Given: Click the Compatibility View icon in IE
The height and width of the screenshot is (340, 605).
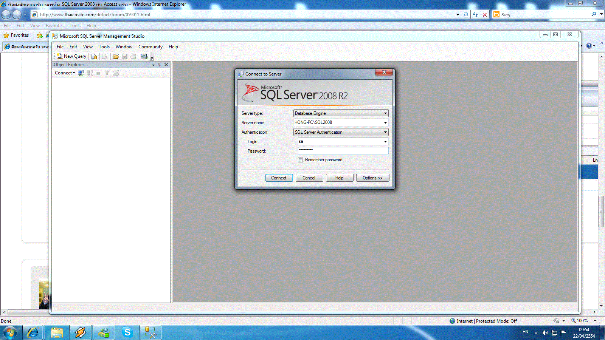Looking at the screenshot, I should click(466, 15).
